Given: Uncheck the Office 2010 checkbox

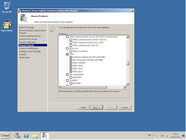Looking at the screenshot, I should pyautogui.click(x=71, y=72).
